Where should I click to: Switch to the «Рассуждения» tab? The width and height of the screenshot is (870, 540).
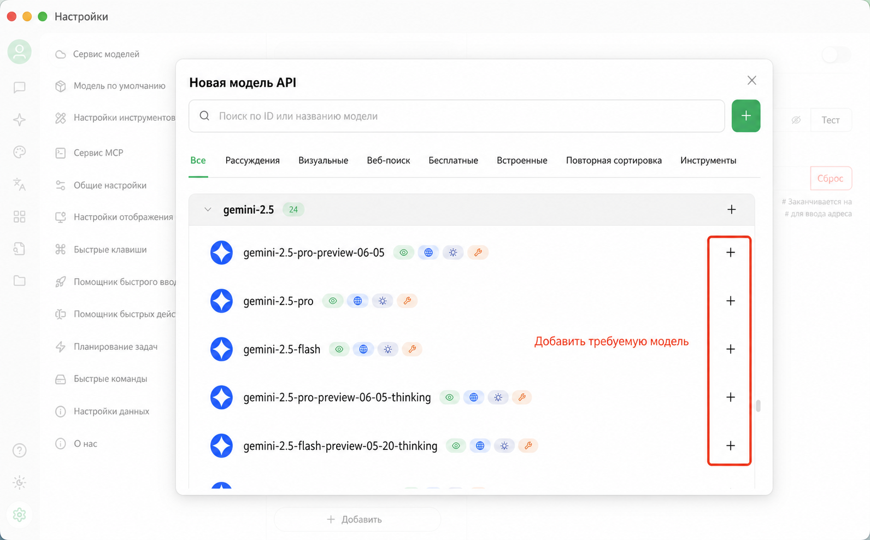pos(252,161)
